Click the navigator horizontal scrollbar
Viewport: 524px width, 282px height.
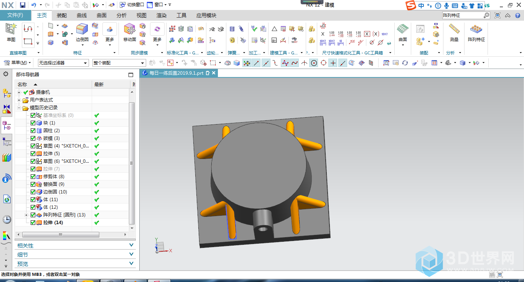60,234
